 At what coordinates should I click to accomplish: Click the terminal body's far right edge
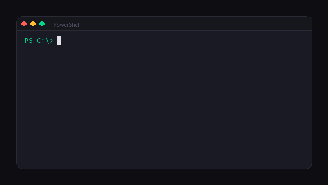310,99
